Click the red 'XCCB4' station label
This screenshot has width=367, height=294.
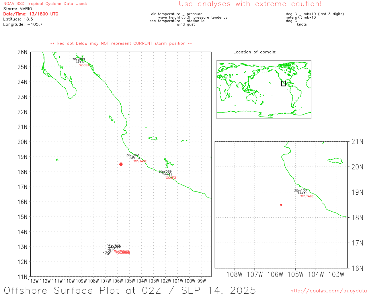(x=84, y=65)
